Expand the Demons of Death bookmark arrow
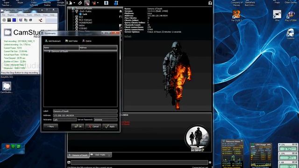299x168 pixels. pyautogui.click(x=50, y=51)
